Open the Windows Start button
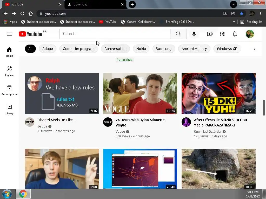Image resolution: width=266 pixels, height=199 pixels. (x=7, y=194)
